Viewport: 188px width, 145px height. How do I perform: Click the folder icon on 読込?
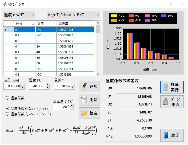[x=84, y=113]
